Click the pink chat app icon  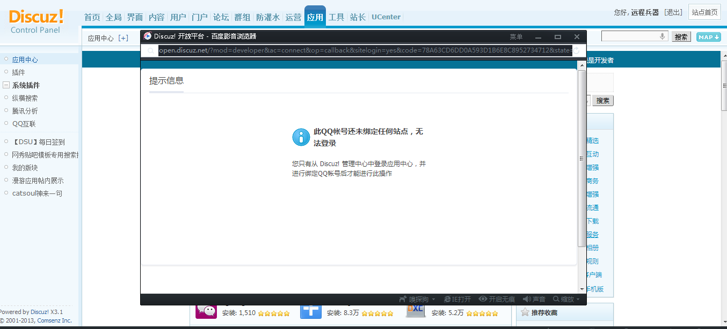point(206,311)
